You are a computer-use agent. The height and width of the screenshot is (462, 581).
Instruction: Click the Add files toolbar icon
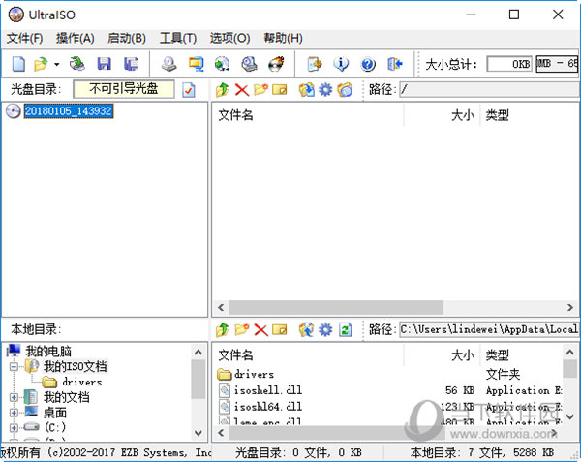point(315,64)
